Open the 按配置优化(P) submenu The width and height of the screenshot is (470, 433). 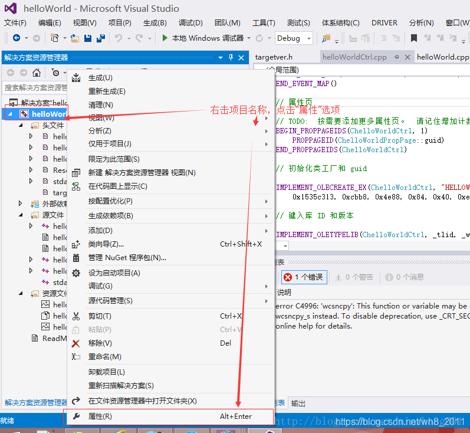(170, 201)
